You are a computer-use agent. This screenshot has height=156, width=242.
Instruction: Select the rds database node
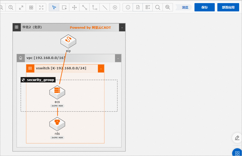point(57,124)
